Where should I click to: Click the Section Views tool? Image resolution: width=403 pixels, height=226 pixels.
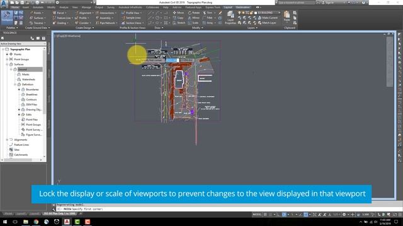click(132, 23)
